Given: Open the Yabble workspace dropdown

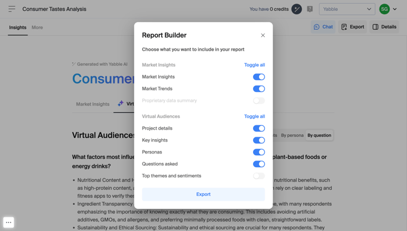Looking at the screenshot, I should (x=347, y=9).
